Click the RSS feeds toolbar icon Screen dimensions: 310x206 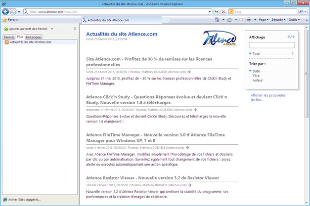(x=229, y=20)
